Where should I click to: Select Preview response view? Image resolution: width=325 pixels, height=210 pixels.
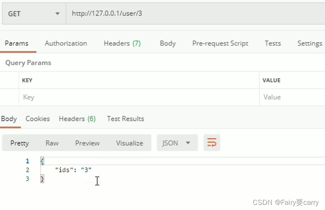click(88, 143)
